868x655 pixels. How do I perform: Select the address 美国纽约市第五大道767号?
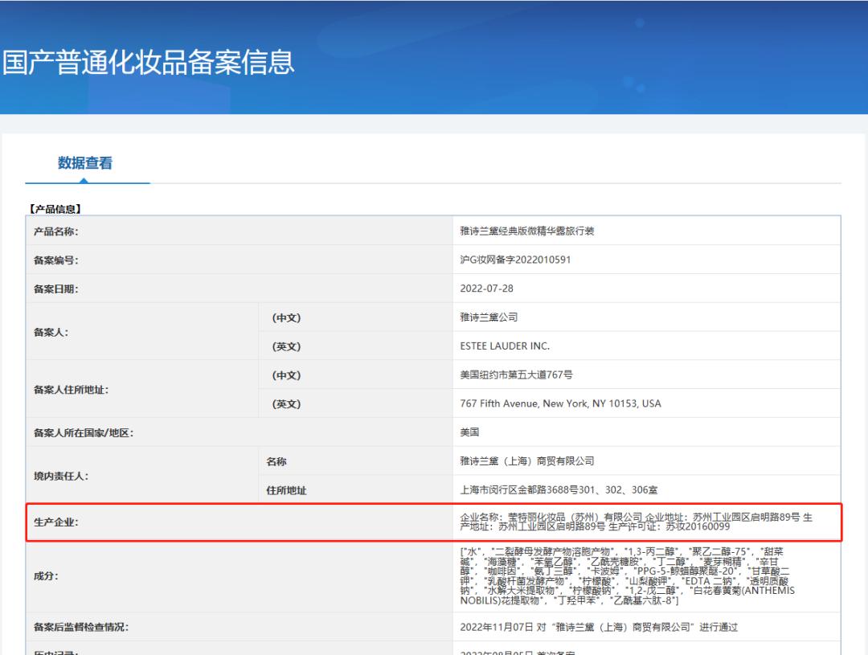coord(516,375)
